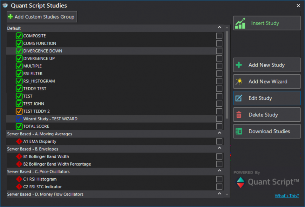This screenshot has width=305, height=207.
Task: Click red warning icon beside B2 Bollinger Band Width Percentage
Action: point(19,164)
